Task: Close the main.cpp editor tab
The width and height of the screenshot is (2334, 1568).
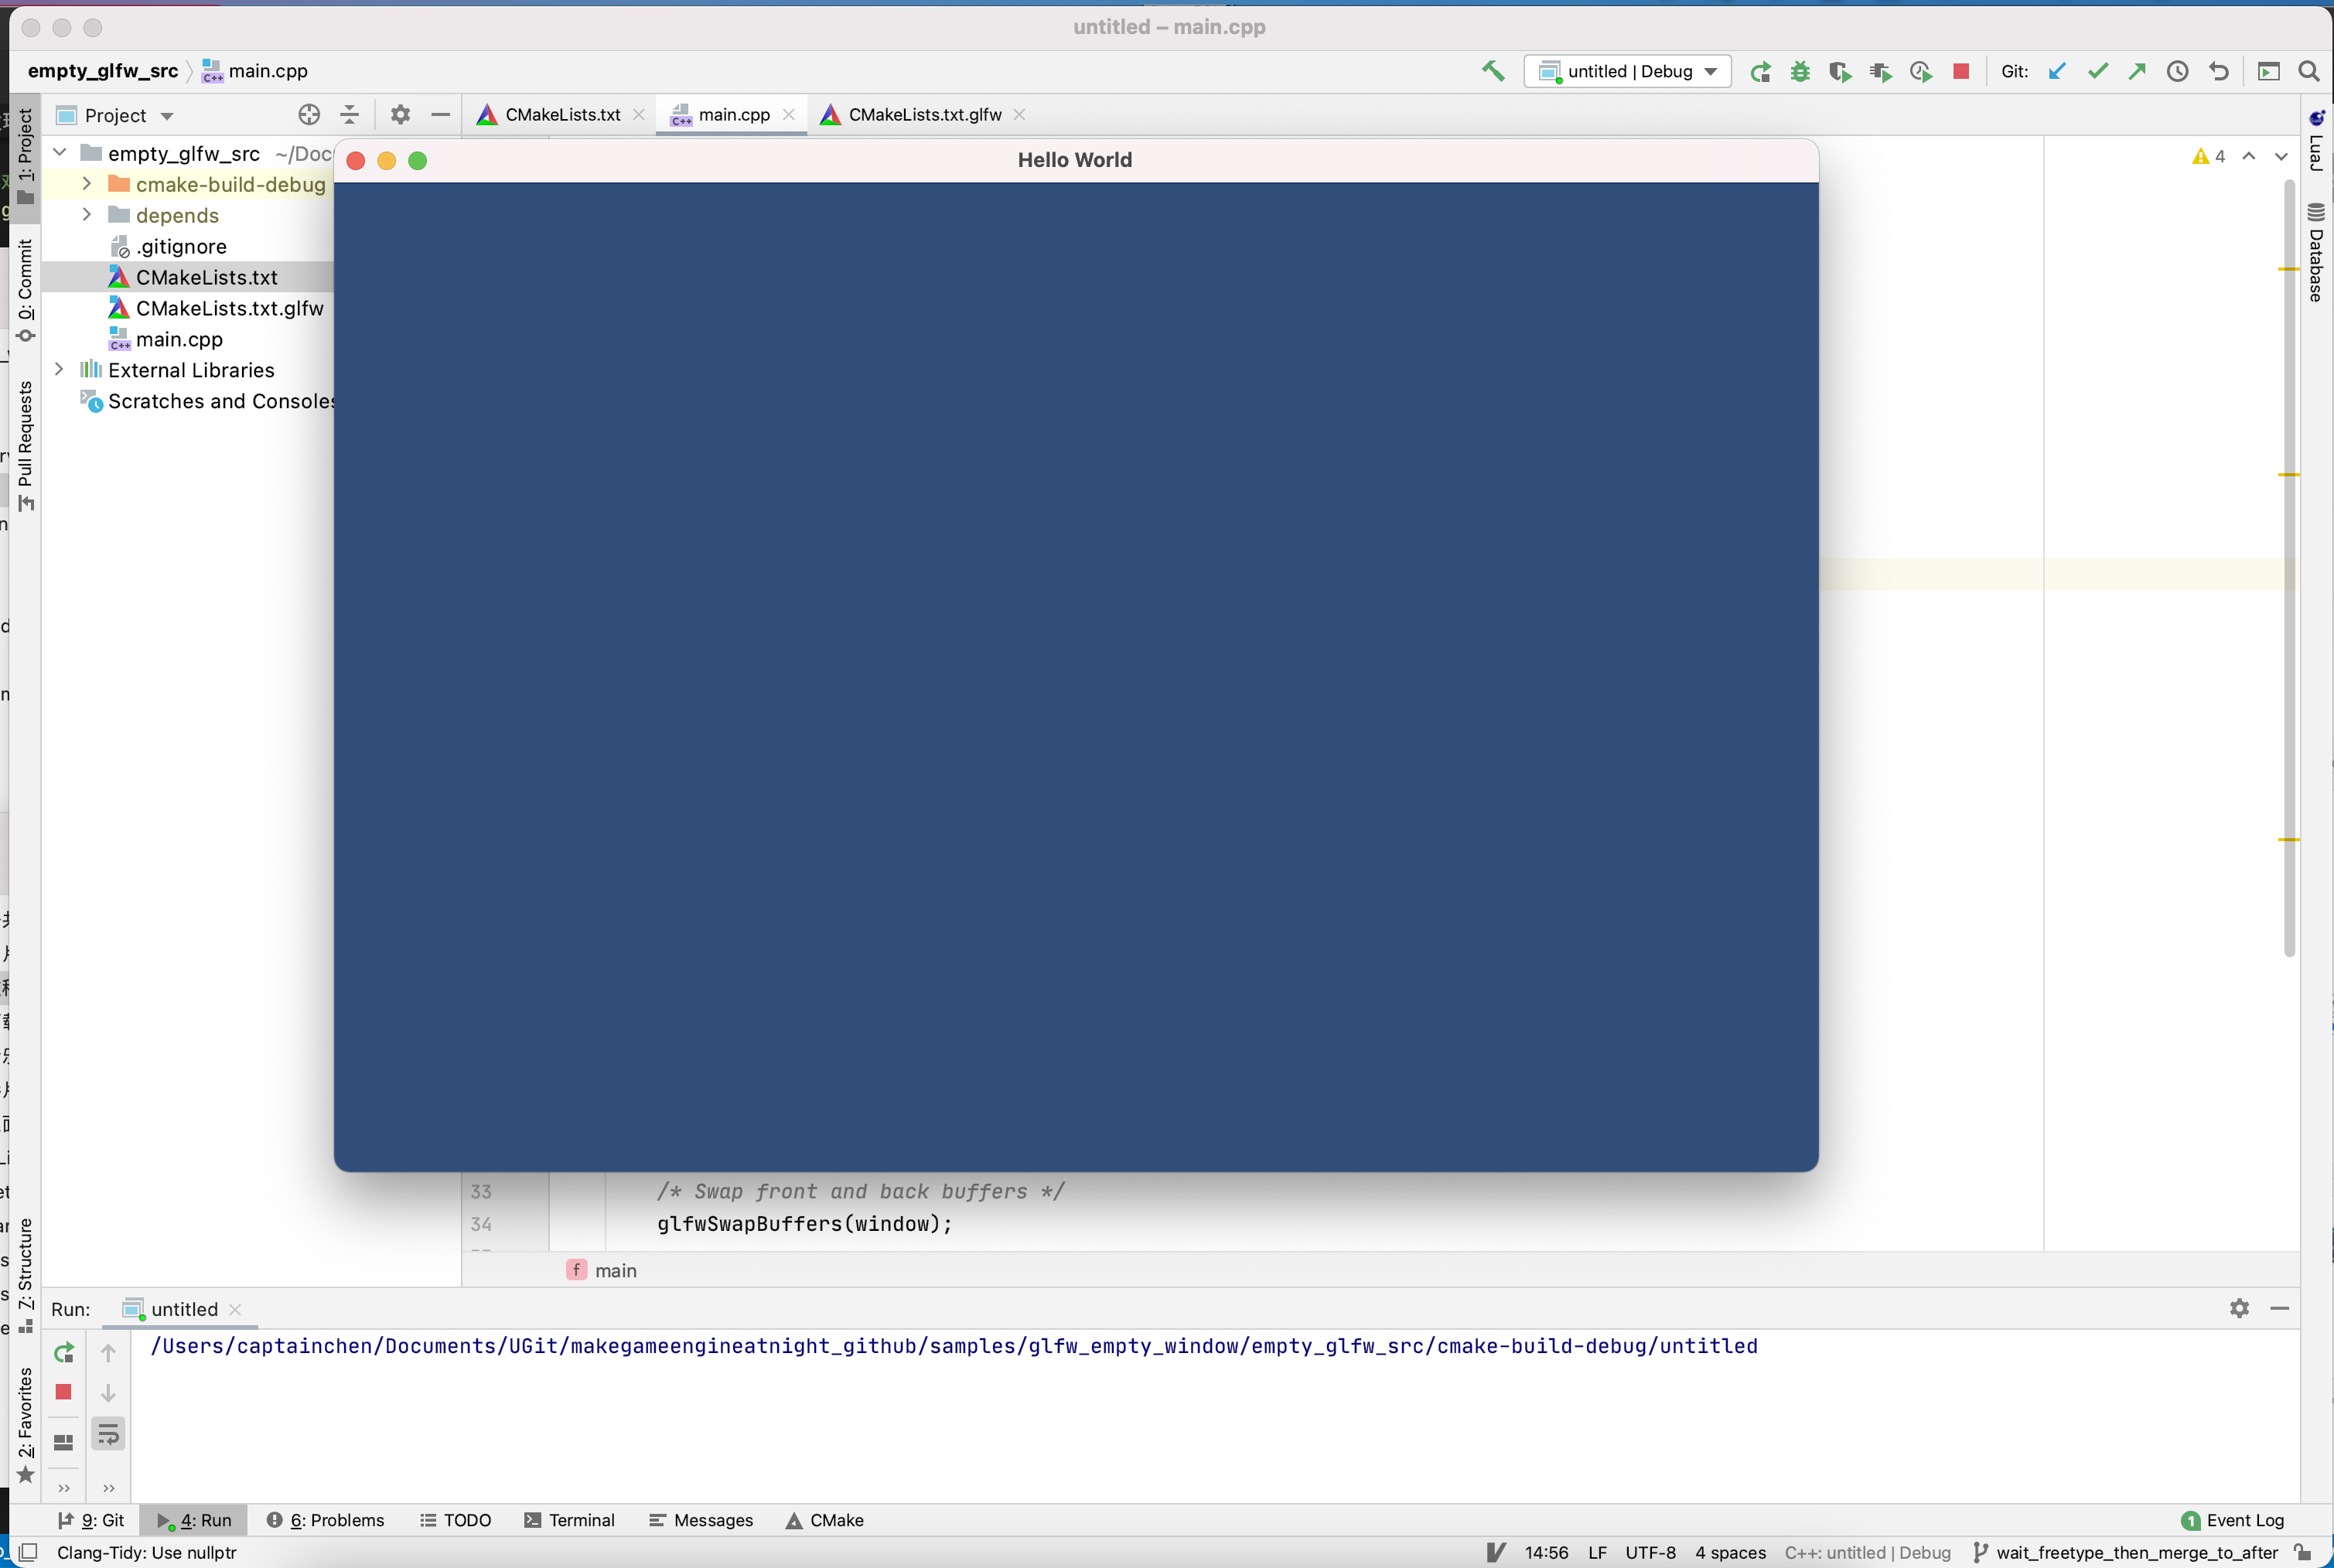Action: 789,115
